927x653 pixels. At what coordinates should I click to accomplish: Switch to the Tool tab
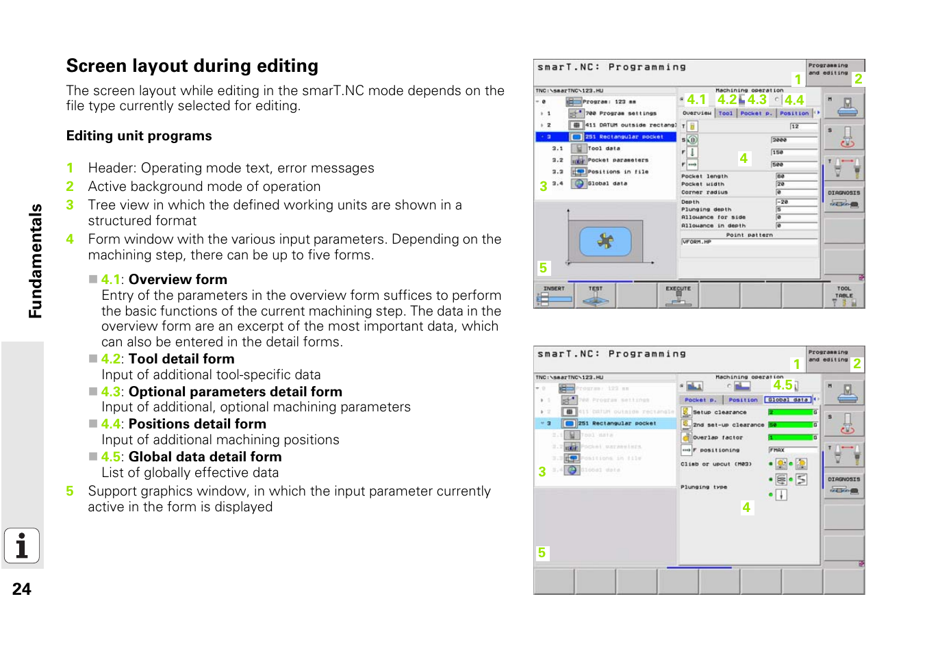(x=726, y=113)
